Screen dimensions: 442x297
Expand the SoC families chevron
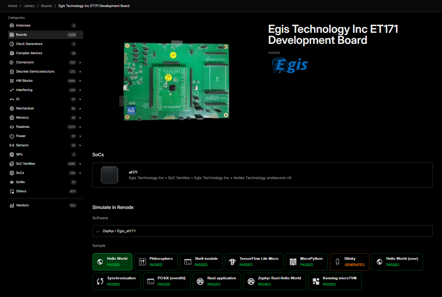tap(80, 164)
